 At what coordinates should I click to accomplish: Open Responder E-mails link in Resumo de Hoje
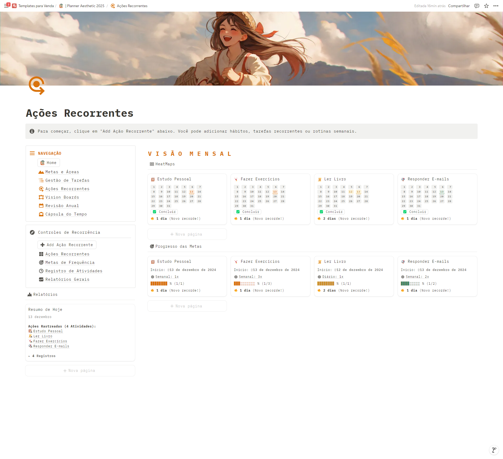tap(51, 346)
